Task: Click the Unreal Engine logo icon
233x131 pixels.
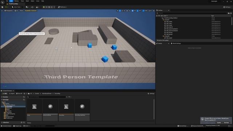Action: point(3,2)
